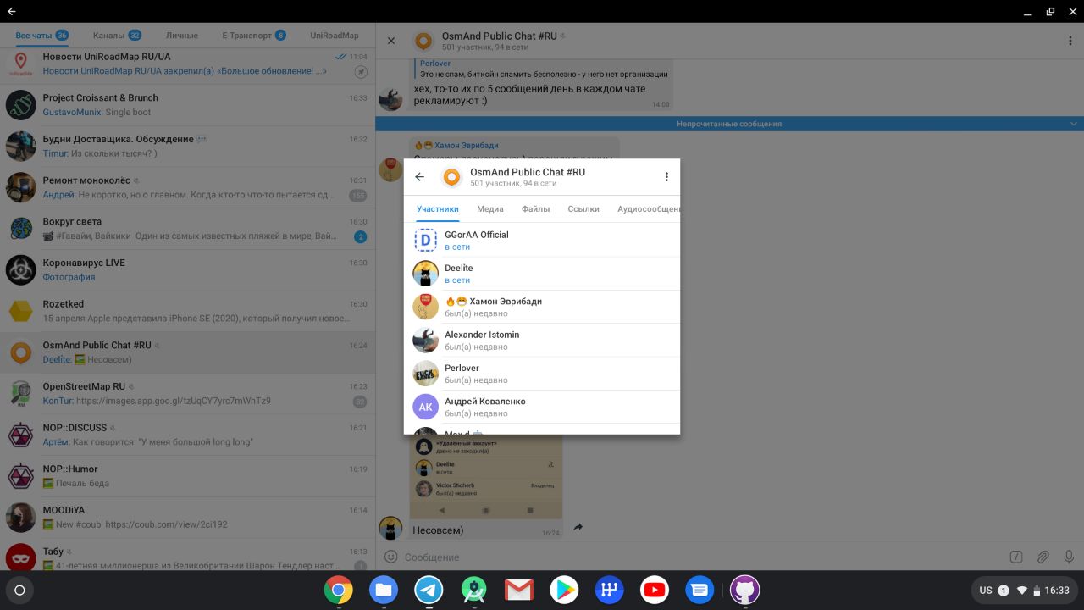Open Gmail from the shelf

coord(518,590)
